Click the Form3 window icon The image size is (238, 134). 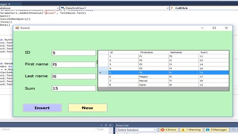click(17, 28)
